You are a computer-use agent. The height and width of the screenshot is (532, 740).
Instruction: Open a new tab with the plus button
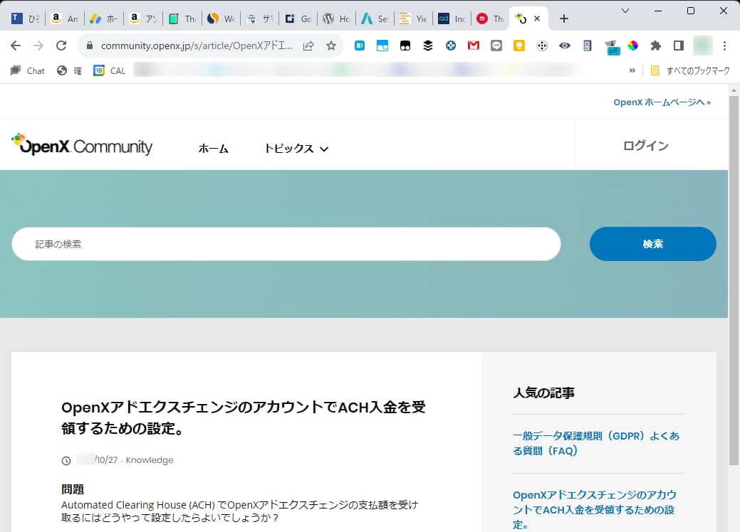[x=563, y=19]
